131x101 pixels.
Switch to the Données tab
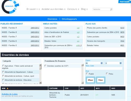52,19
